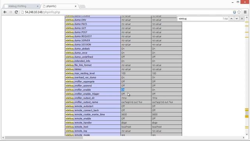Image resolution: width=250 pixels, height=141 pixels.
Task: Select the xdebug.profiler_enable row label
Action: point(78,90)
